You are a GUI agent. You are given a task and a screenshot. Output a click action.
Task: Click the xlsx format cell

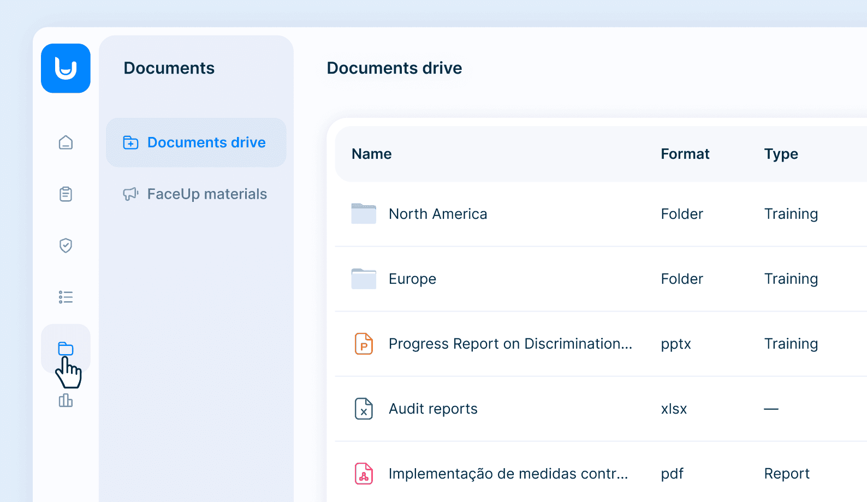674,409
